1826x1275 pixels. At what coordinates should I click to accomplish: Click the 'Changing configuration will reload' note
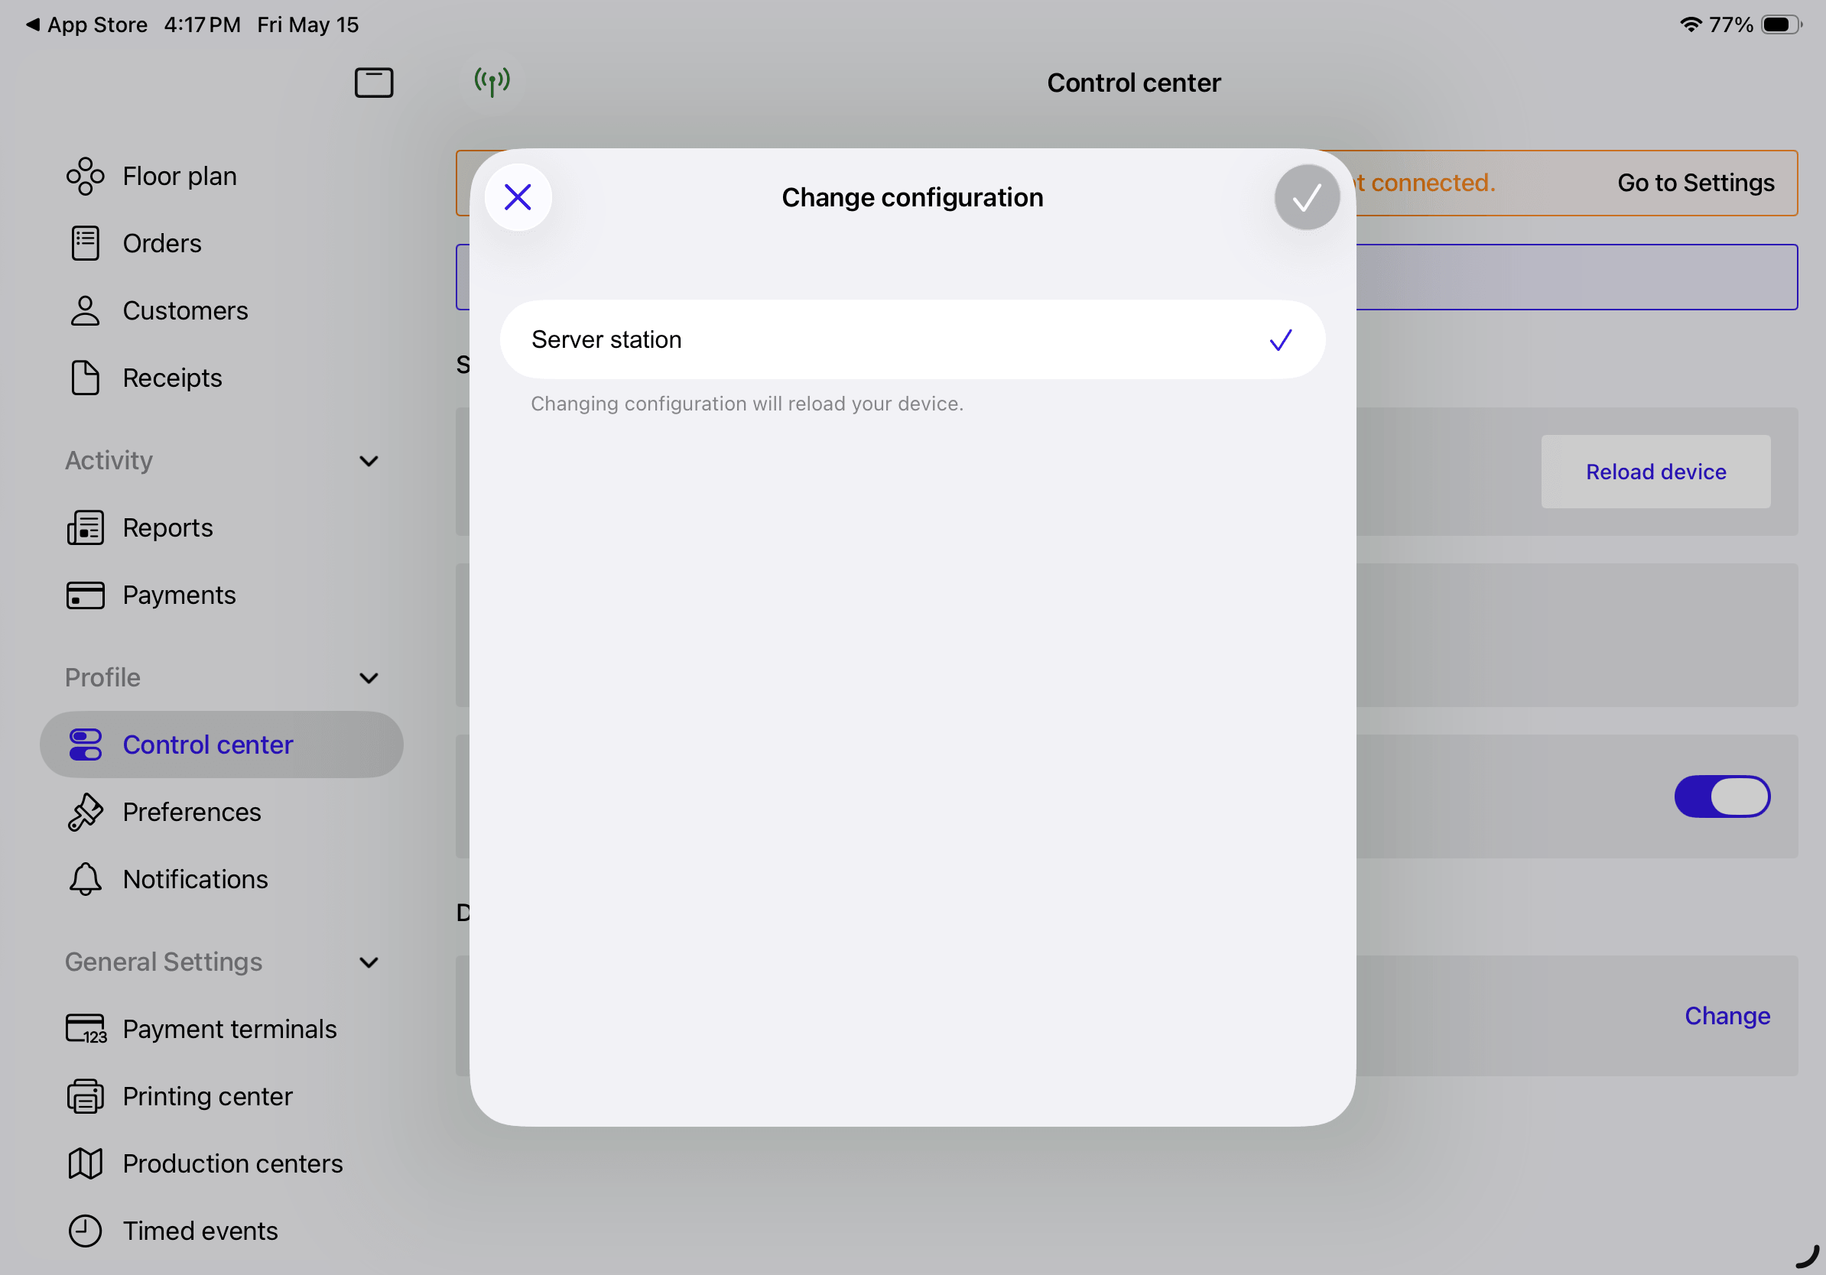[x=747, y=404]
